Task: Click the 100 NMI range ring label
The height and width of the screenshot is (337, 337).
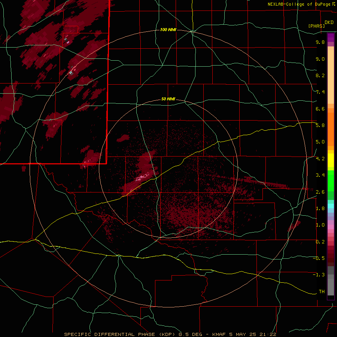Action: tap(168, 30)
